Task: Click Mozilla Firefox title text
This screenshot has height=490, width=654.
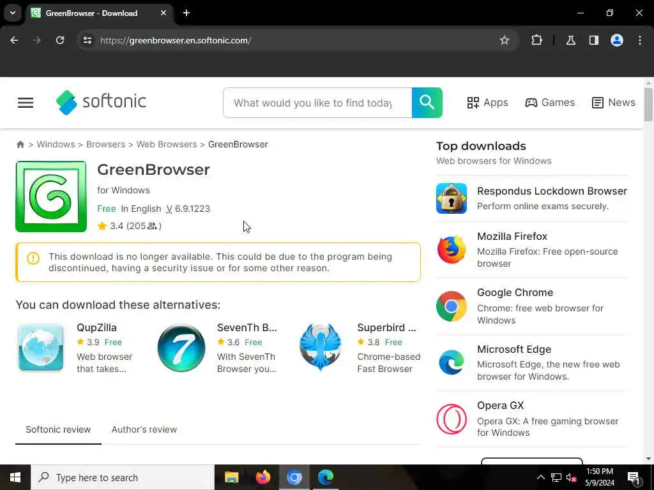Action: pyautogui.click(x=512, y=236)
